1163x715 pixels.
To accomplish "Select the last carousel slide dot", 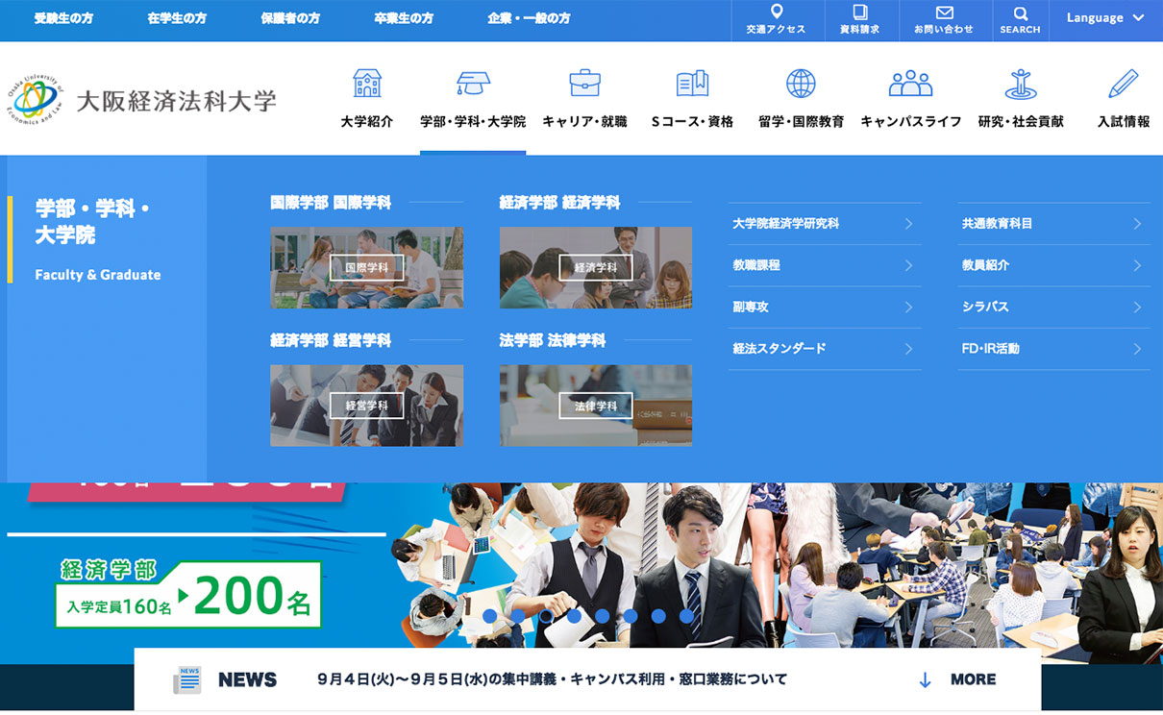I will tap(687, 616).
